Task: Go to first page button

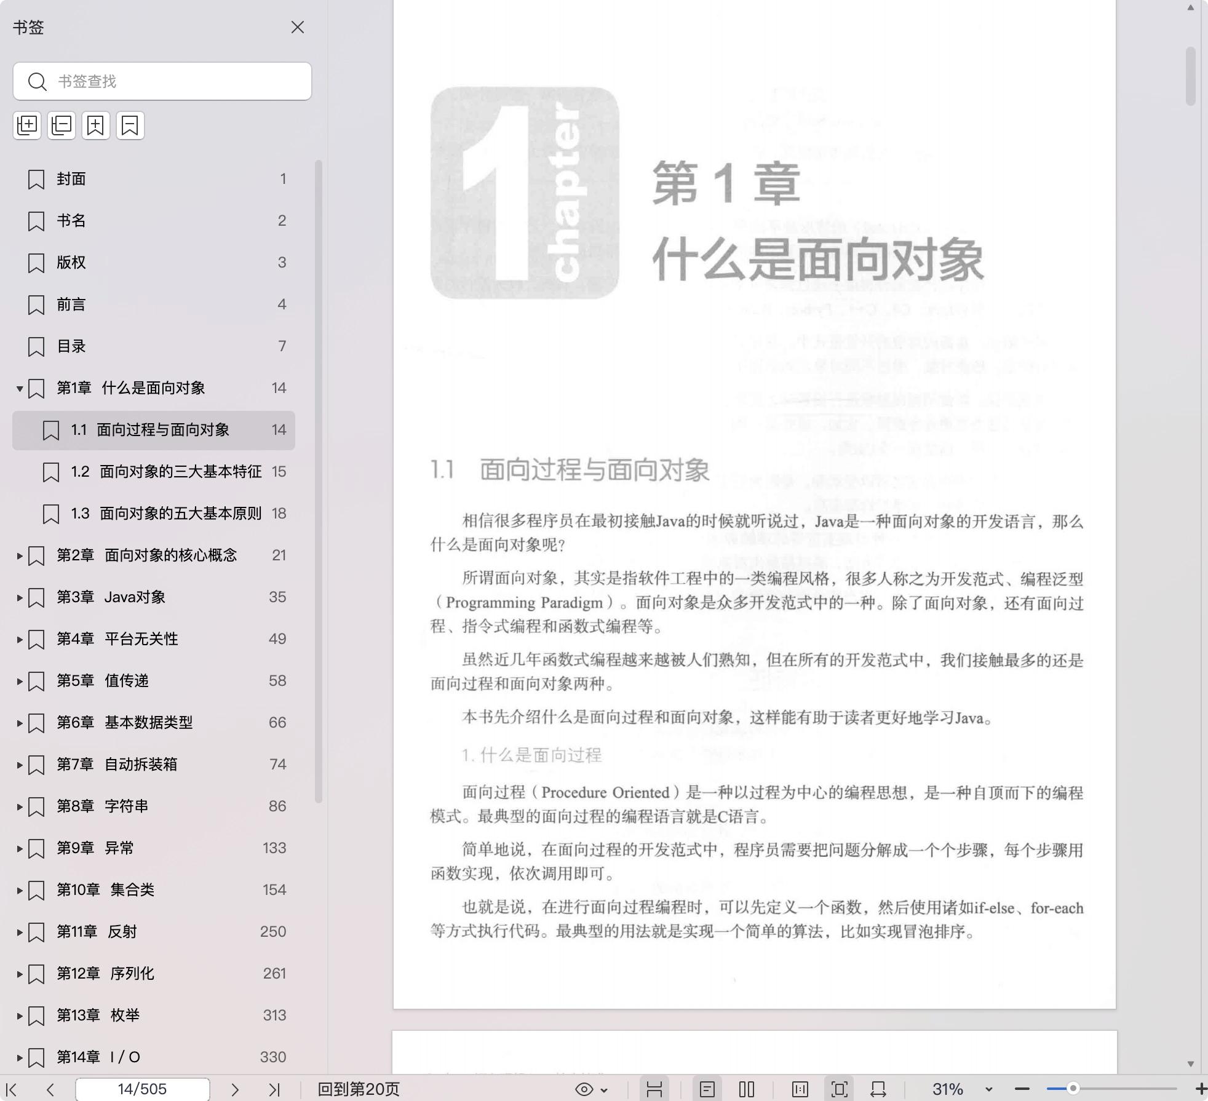Action: click(x=11, y=1089)
